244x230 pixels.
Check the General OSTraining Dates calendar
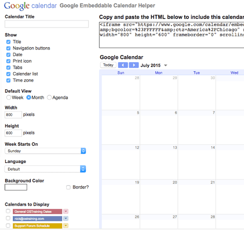click(8, 211)
